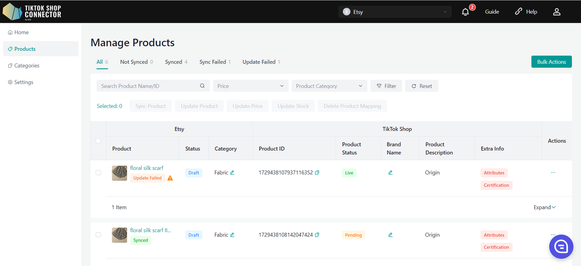Open the Product Category dropdown
The height and width of the screenshot is (266, 581).
[x=330, y=86]
